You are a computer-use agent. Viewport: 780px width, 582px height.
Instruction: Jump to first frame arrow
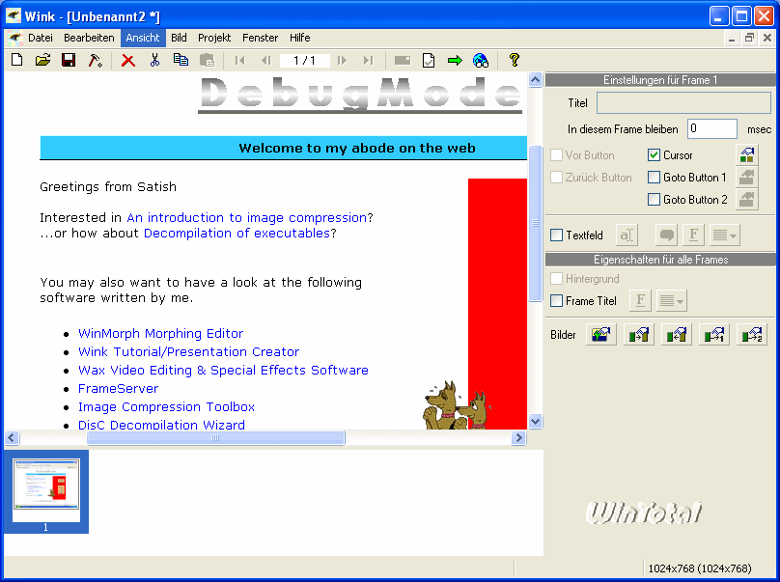[239, 60]
